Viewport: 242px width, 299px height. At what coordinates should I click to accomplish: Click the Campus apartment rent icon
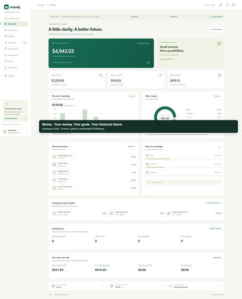tap(168, 213)
